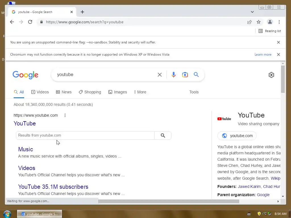Image resolution: width=291 pixels, height=218 pixels.
Task: Click the scrollbar down arrow
Action: coord(283,196)
